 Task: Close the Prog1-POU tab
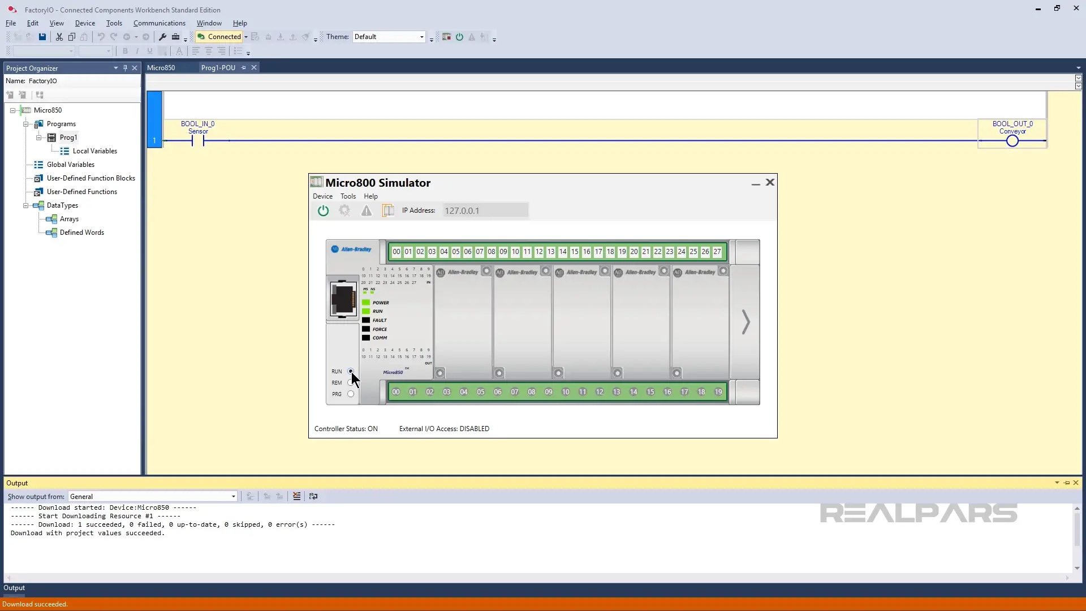(x=254, y=67)
